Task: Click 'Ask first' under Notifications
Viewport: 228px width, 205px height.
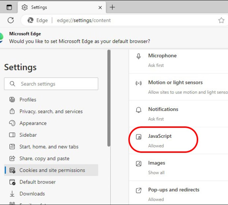Action: point(156,119)
